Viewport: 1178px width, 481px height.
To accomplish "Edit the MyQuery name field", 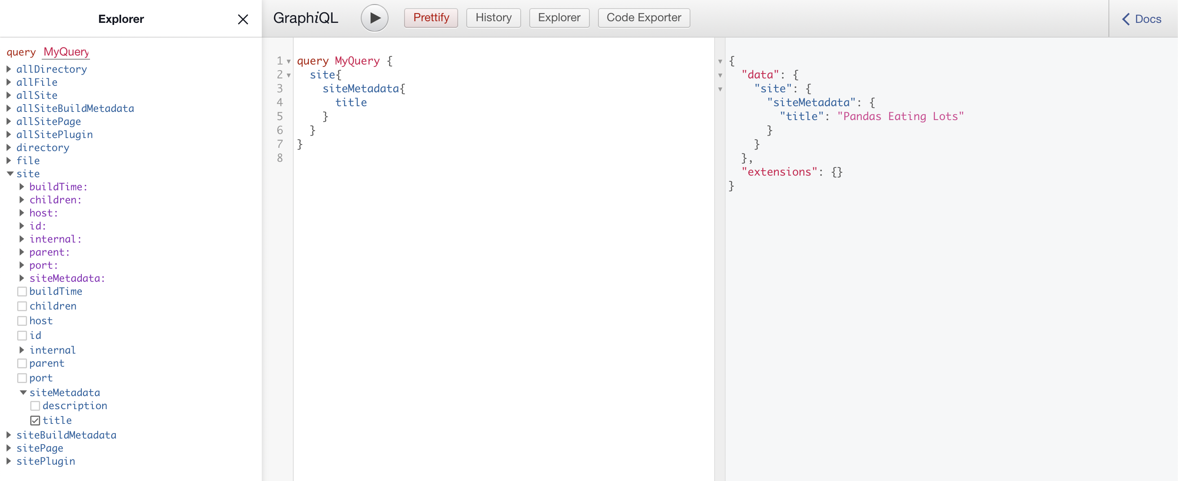I will pos(66,52).
